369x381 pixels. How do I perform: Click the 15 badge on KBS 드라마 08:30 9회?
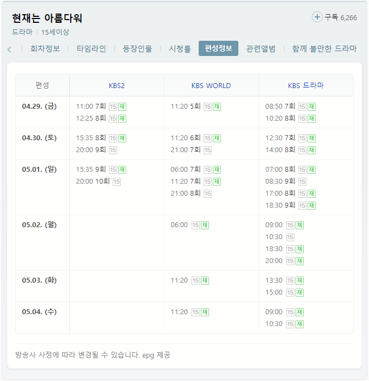302,182
